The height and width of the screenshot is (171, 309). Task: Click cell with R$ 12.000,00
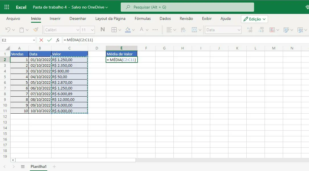(x=69, y=99)
